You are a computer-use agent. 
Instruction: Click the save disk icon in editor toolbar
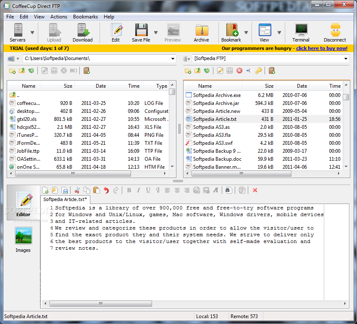click(x=65, y=190)
